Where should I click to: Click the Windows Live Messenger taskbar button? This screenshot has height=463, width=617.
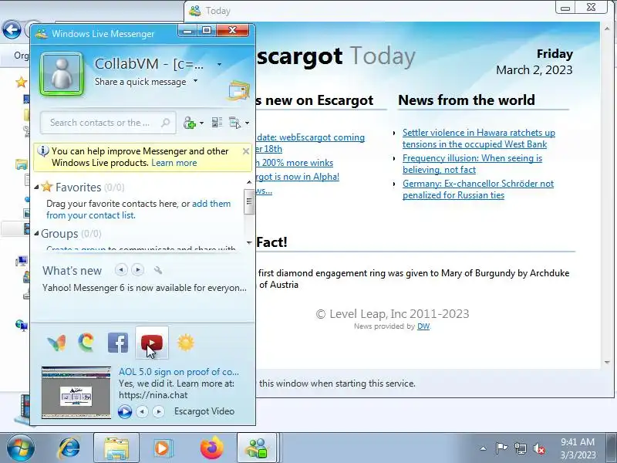257,448
